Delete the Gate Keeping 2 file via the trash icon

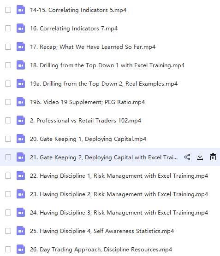[x=213, y=157]
